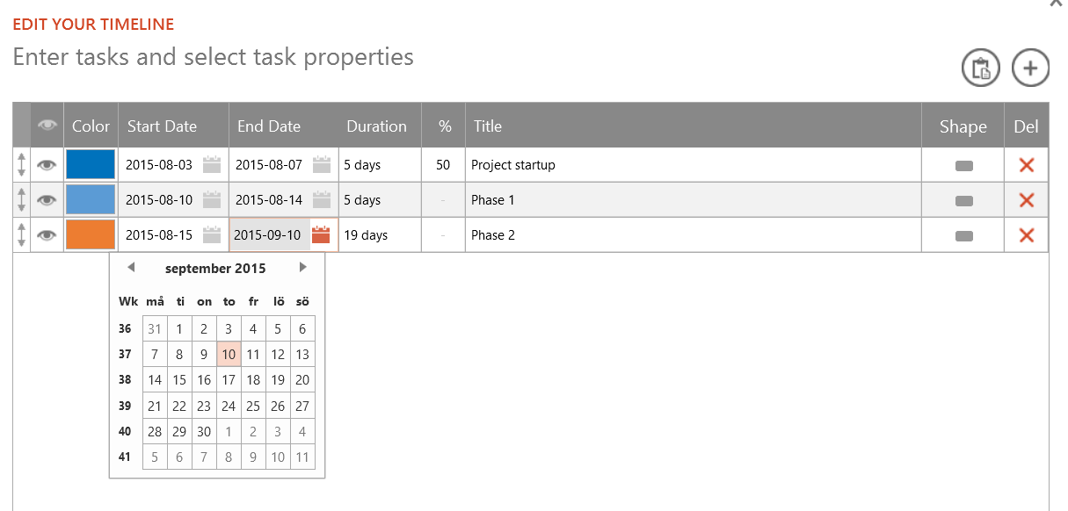The width and height of the screenshot is (1068, 511).
Task: Open the orange color swatch for Phase 2
Action: pos(91,235)
